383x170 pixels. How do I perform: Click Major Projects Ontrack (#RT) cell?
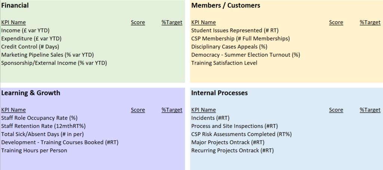227,142
